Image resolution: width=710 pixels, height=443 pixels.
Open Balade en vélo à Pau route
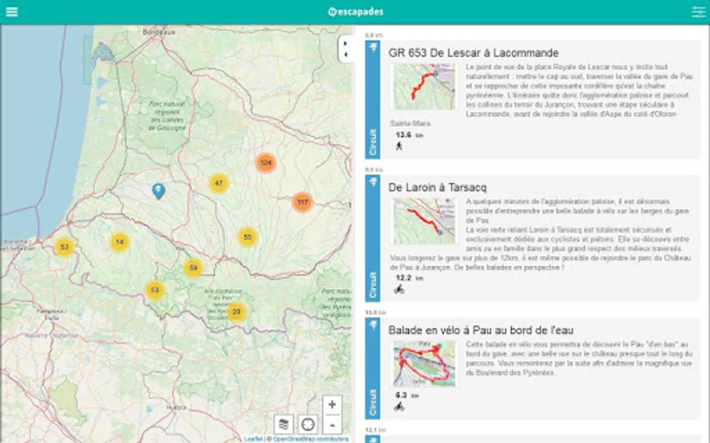click(481, 330)
